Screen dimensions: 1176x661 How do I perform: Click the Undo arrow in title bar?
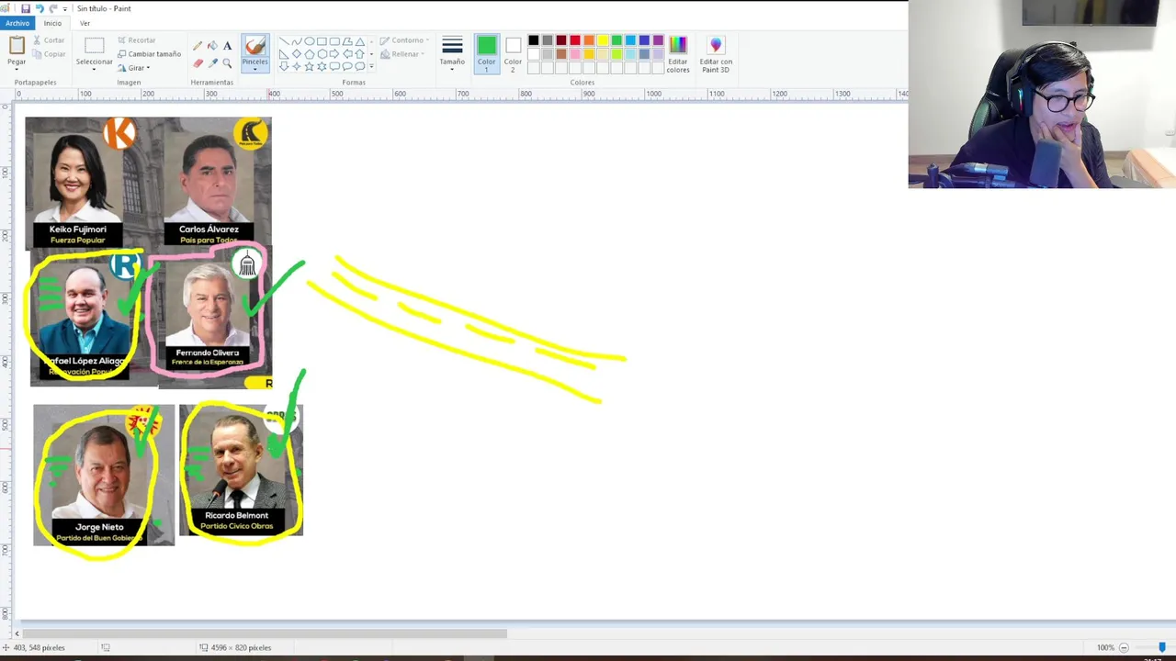[x=40, y=8]
